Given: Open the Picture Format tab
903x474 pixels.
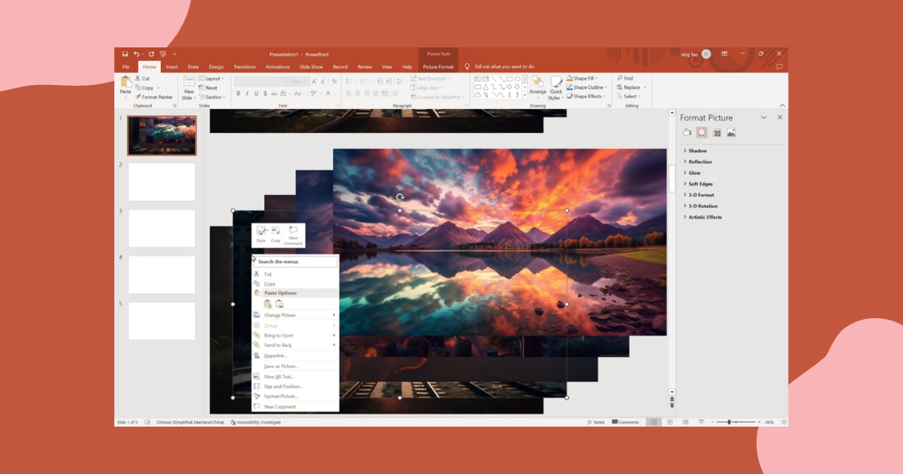Looking at the screenshot, I should [438, 67].
